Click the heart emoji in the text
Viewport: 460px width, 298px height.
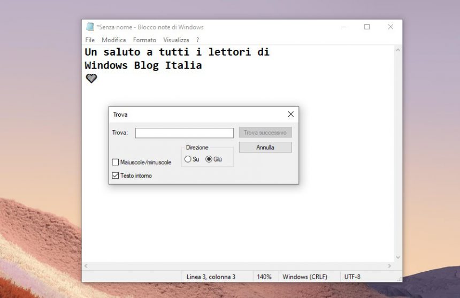91,78
